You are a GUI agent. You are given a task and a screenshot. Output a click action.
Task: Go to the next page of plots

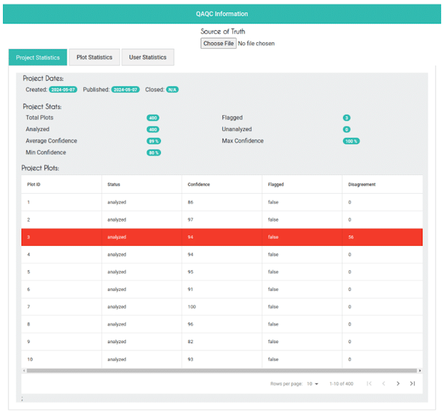click(x=398, y=383)
